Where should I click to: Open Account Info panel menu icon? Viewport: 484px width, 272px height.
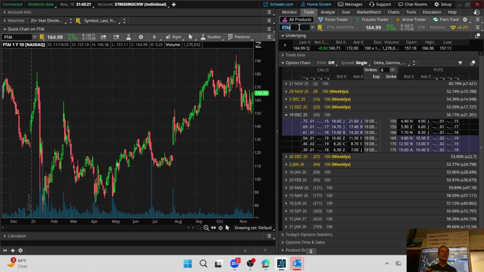(x=269, y=12)
